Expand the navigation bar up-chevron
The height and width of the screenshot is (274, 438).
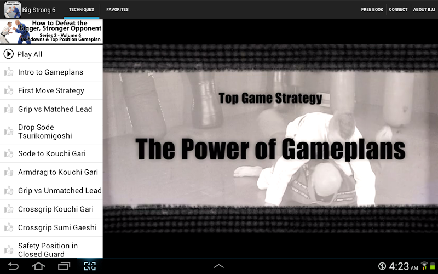click(218, 266)
